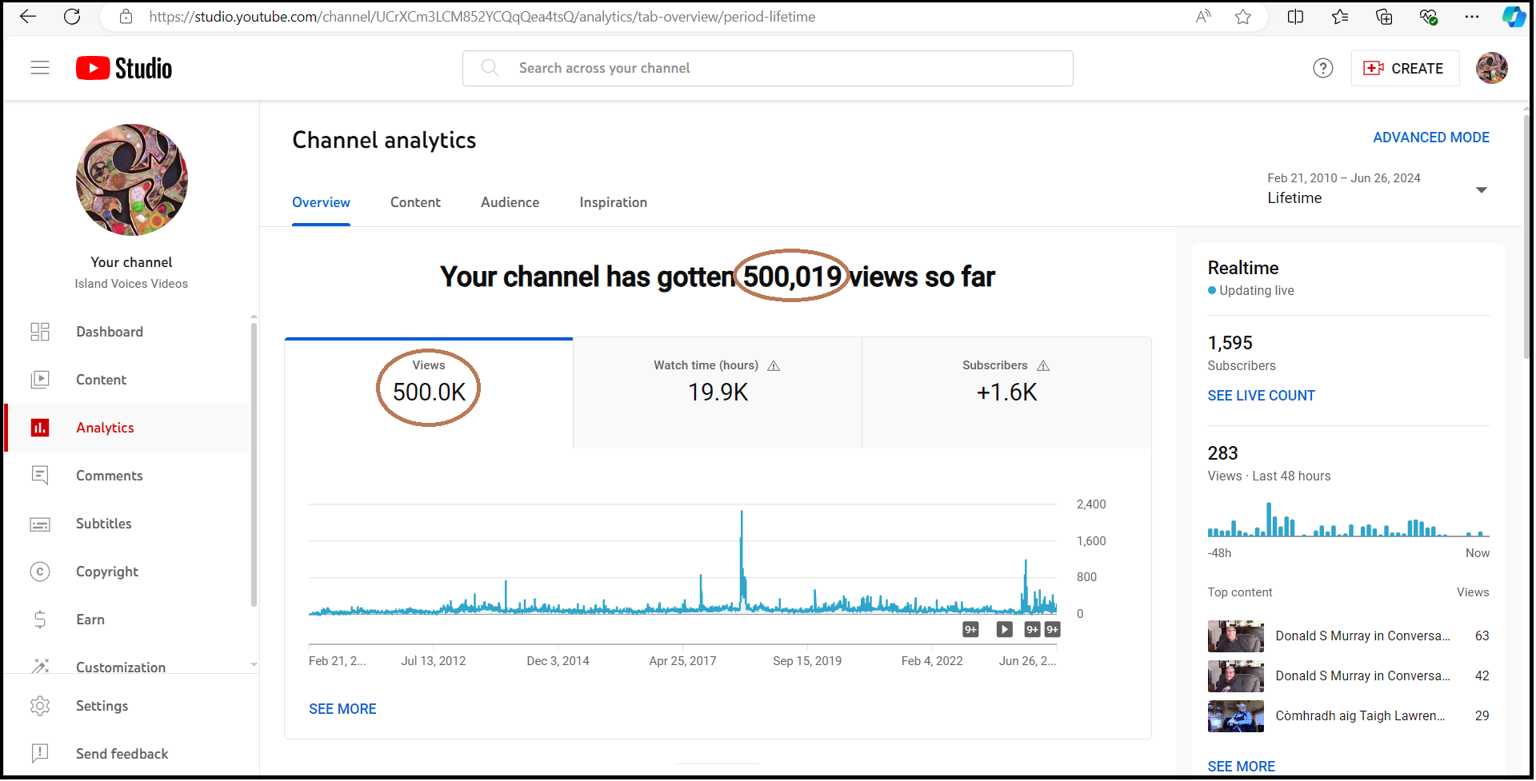Open Settings gear in sidebar

click(x=102, y=706)
